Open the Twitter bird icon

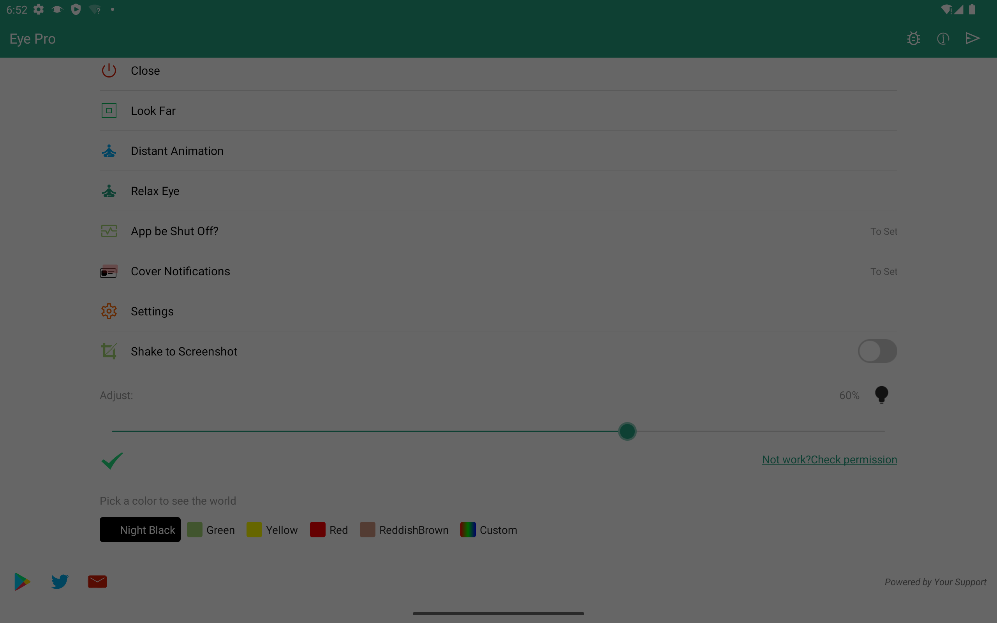point(60,581)
